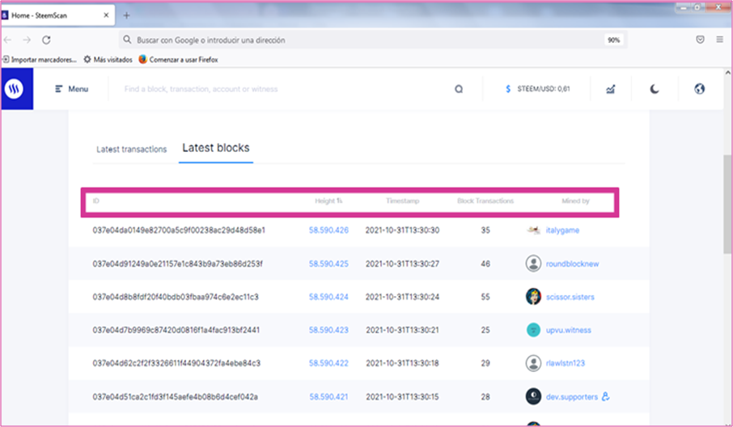Open block height 58.590.421
The image size is (733, 427).
[x=328, y=397]
